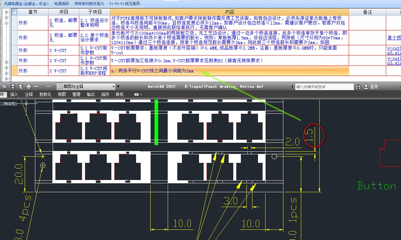
Task: Switch to the 注释 ribbon tab
Action: (29, 94)
